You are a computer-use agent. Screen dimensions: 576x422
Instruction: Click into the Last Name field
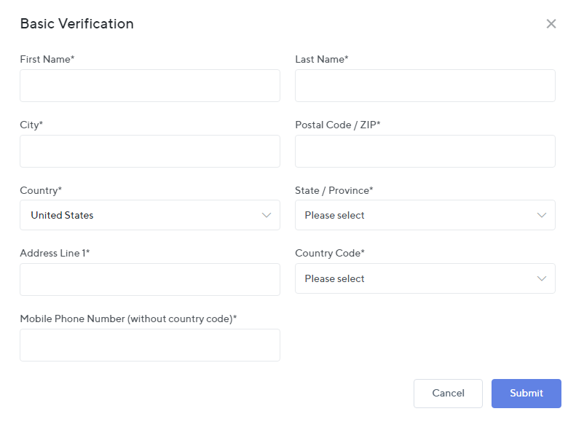(x=425, y=85)
